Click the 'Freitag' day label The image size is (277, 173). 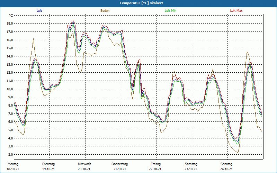[x=155, y=164]
